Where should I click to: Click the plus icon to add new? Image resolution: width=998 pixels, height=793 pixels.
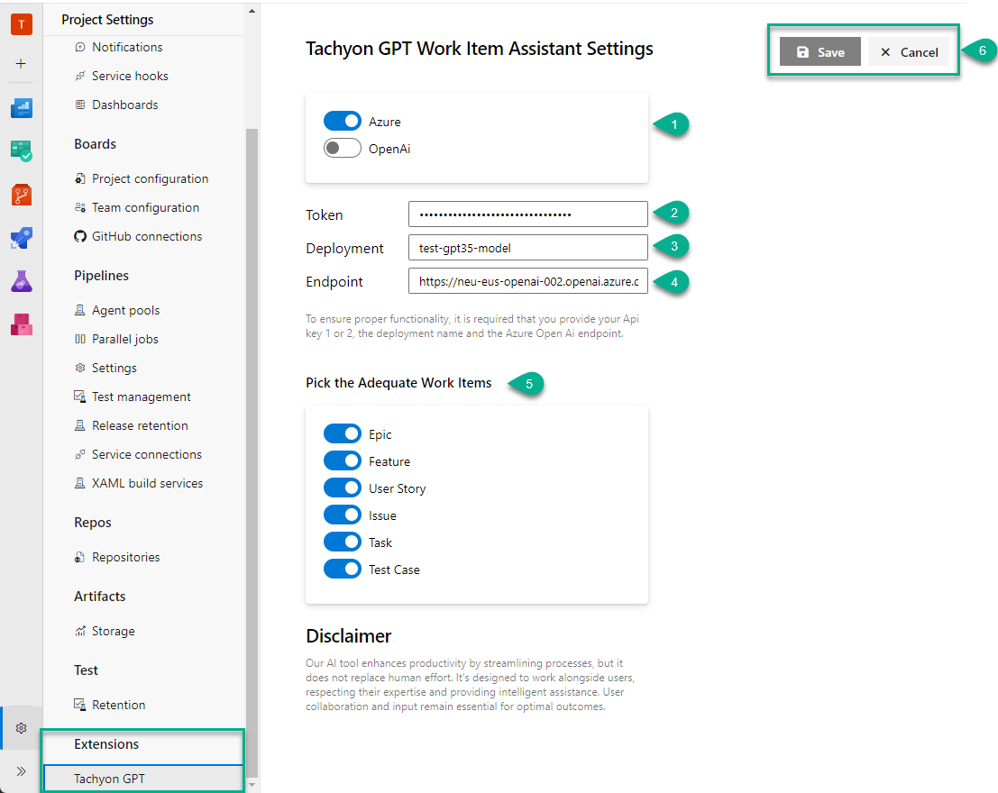22,64
